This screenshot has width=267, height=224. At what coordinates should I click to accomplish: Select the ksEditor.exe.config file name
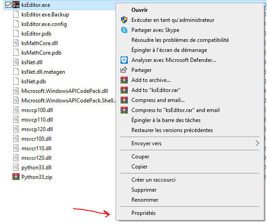tap(44, 24)
